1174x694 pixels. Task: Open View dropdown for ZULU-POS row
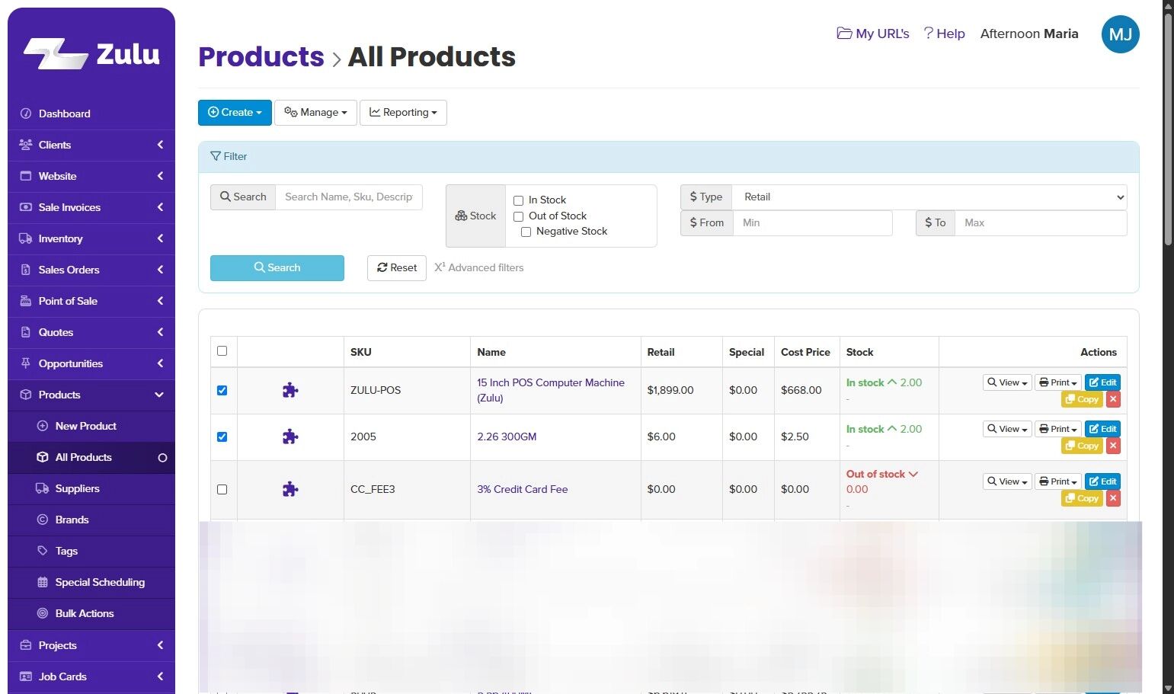pos(1007,382)
